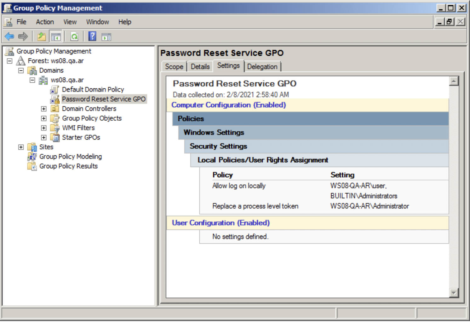Open the Help menu
The width and height of the screenshot is (470, 322).
(125, 22)
